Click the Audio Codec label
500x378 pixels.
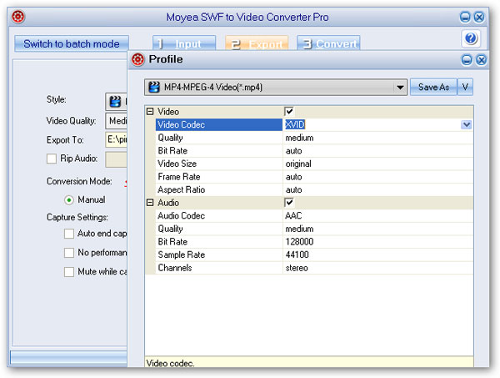181,216
